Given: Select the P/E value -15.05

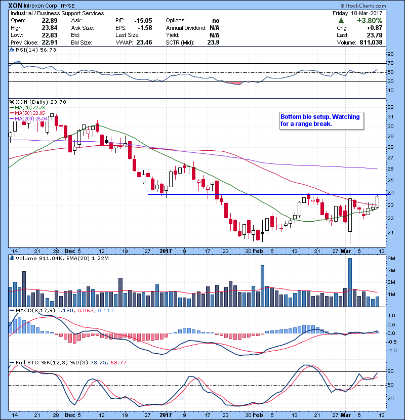Looking at the screenshot, I should (143, 21).
